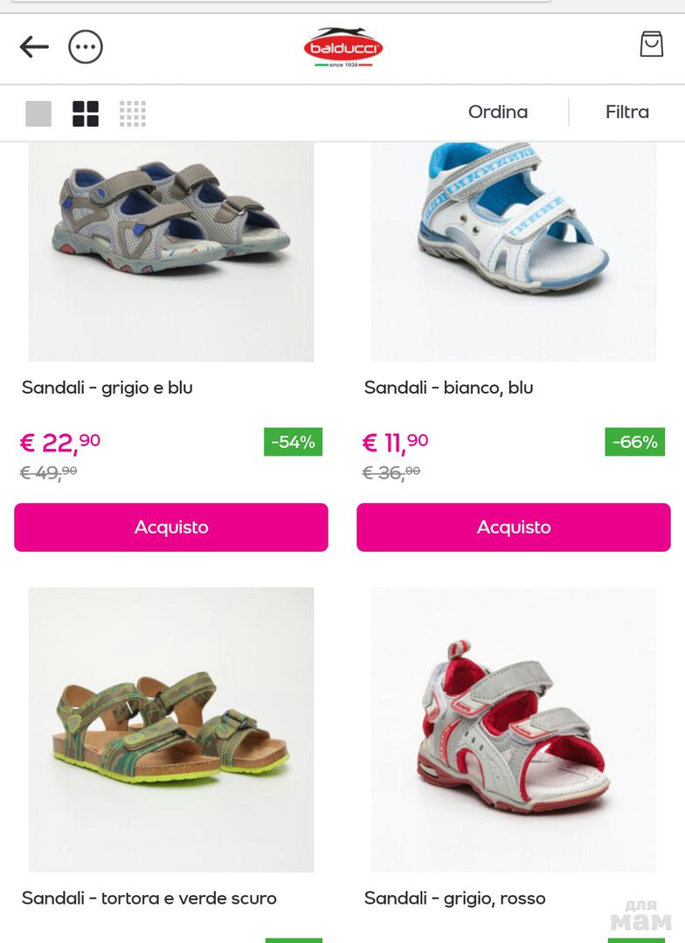Screen dimensions: 685x943
Task: Open 'Sandali - tortora e verde scuro' title
Action: pos(149,898)
